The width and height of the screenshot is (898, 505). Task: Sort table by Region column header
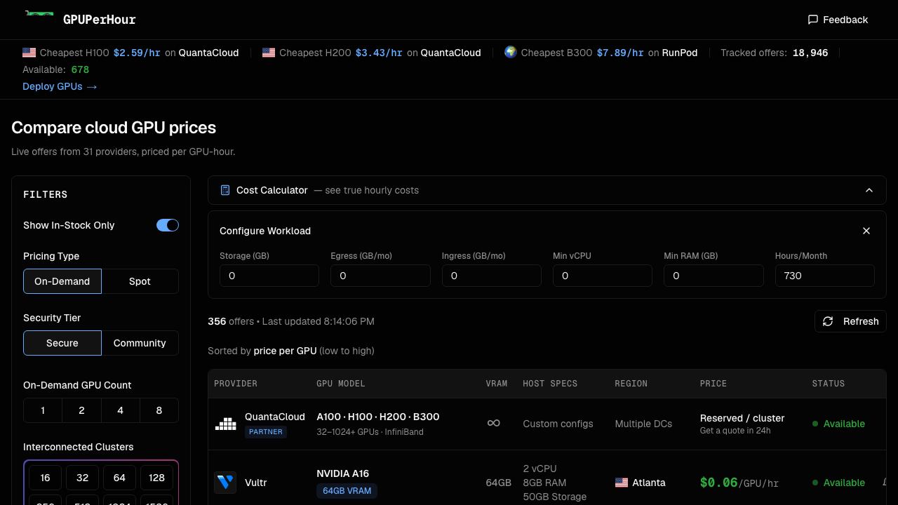pyautogui.click(x=631, y=384)
